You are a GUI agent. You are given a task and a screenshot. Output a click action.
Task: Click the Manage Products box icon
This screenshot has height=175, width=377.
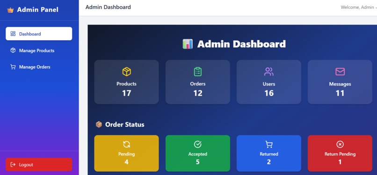13,50
